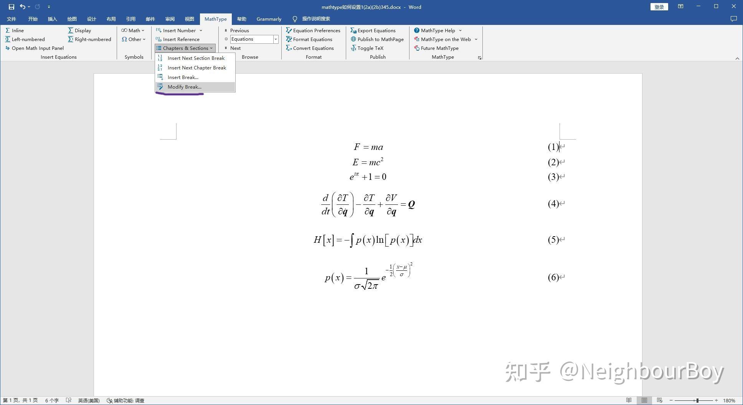Viewport: 743px width, 405px height.
Task: Switch to the Grammarly ribbon tab
Action: coord(269,19)
